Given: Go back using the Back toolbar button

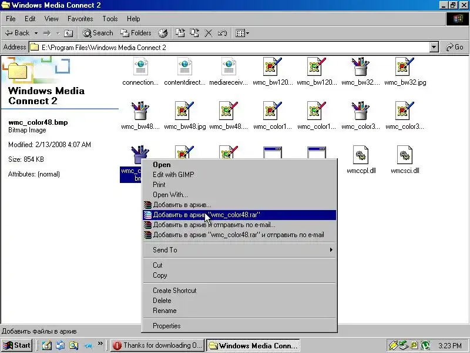Looking at the screenshot, I should pos(17,33).
